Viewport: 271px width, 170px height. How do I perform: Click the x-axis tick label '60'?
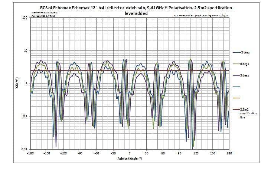163,153
